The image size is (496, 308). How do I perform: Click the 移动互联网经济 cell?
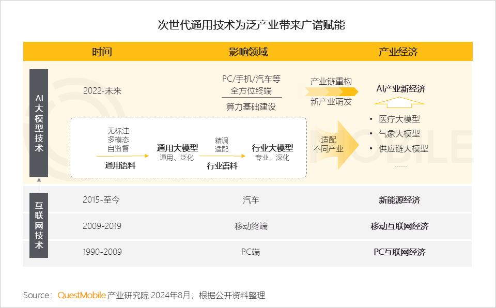[x=399, y=226]
